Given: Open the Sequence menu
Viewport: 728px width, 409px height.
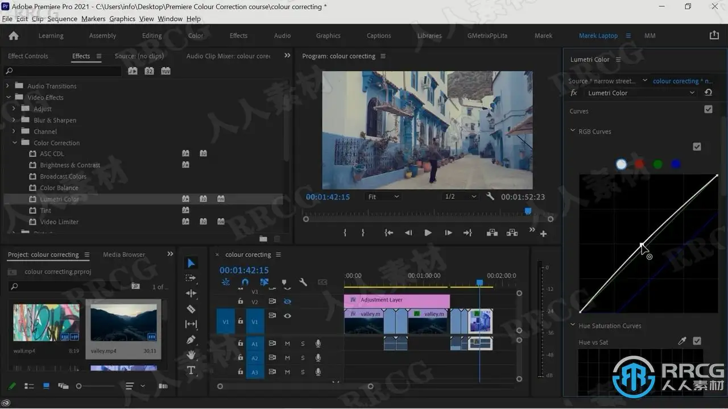Looking at the screenshot, I should pos(62,19).
